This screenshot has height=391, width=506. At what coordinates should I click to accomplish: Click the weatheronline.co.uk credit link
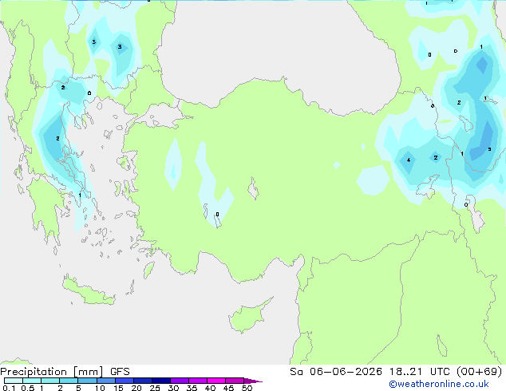point(439,384)
